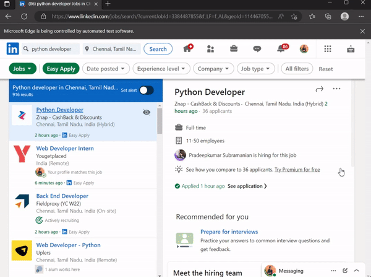
Task: Click Prepare for interviews thumbnail image
Action: point(184,240)
